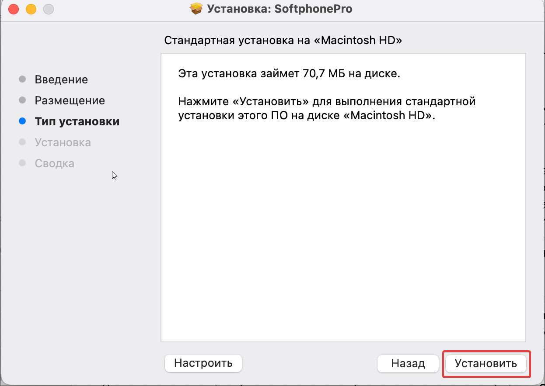Open customization via the Настроить button
Screen dimensions: 545x386
(203, 363)
